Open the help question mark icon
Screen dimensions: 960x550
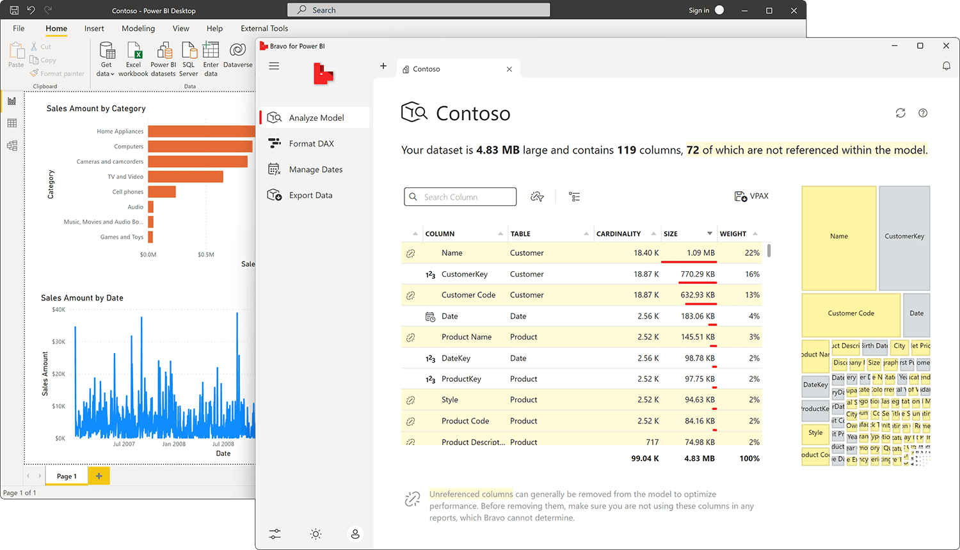click(923, 113)
